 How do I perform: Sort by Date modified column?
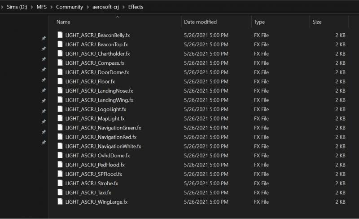pyautogui.click(x=200, y=22)
